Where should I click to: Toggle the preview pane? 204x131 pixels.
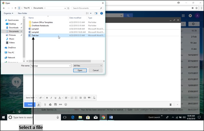[x=96, y=13]
